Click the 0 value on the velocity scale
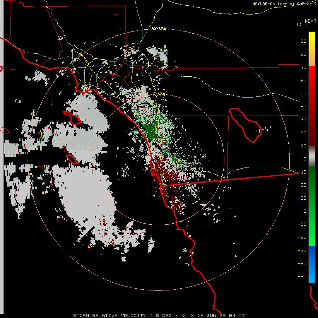The height and width of the screenshot is (318, 318). point(305,159)
